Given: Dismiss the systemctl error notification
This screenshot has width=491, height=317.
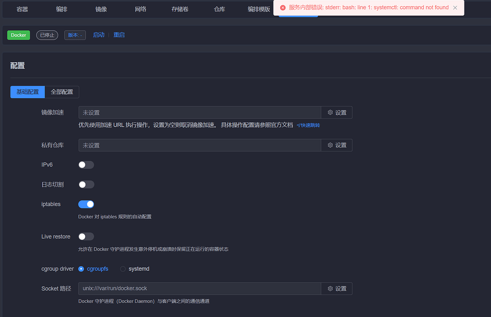Looking at the screenshot, I should (455, 8).
